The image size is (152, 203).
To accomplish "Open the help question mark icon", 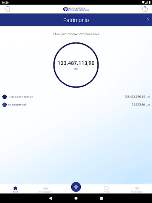I will [145, 9].
